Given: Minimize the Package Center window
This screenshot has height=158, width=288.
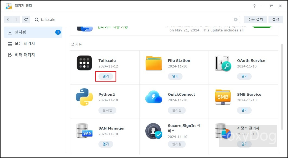Looking at the screenshot, I should pyautogui.click(x=263, y=6).
